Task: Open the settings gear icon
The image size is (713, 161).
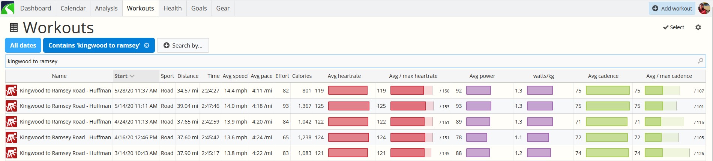Action: (x=698, y=27)
